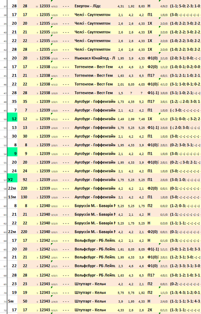The image size is (201, 314).
Task: Click the Н prediction in Вольфсбург row
Action: (149, 240)
